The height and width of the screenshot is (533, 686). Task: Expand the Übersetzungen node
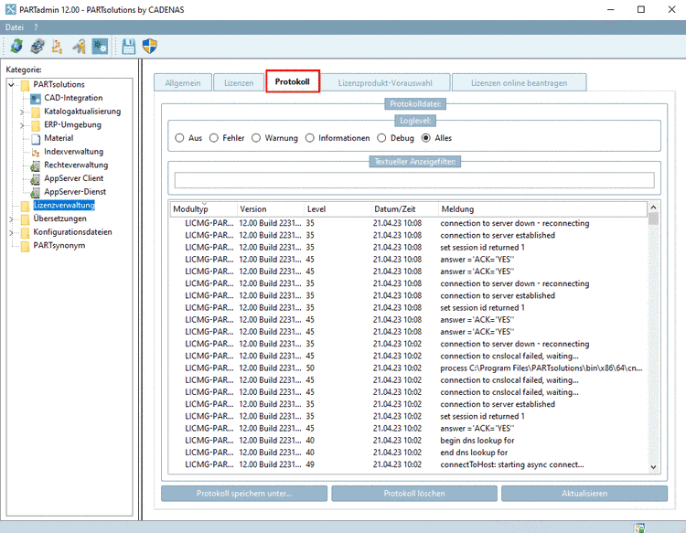tap(11, 219)
